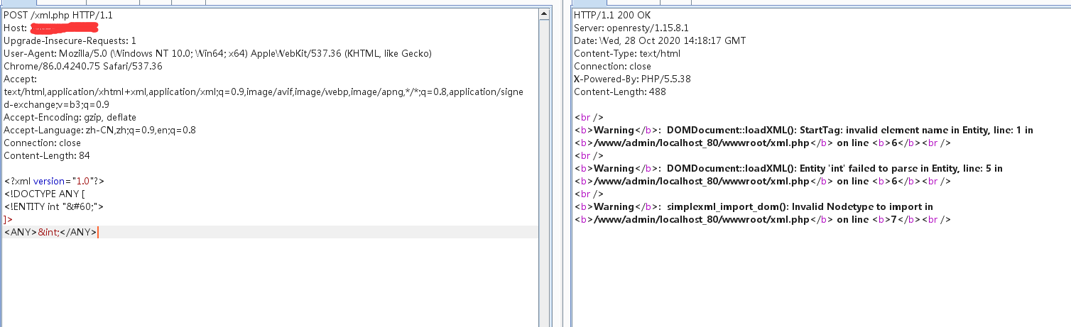Click the 'X-Powered-By: PHP/5.5.38' header
Screen dimensions: 1071x327
coord(632,79)
